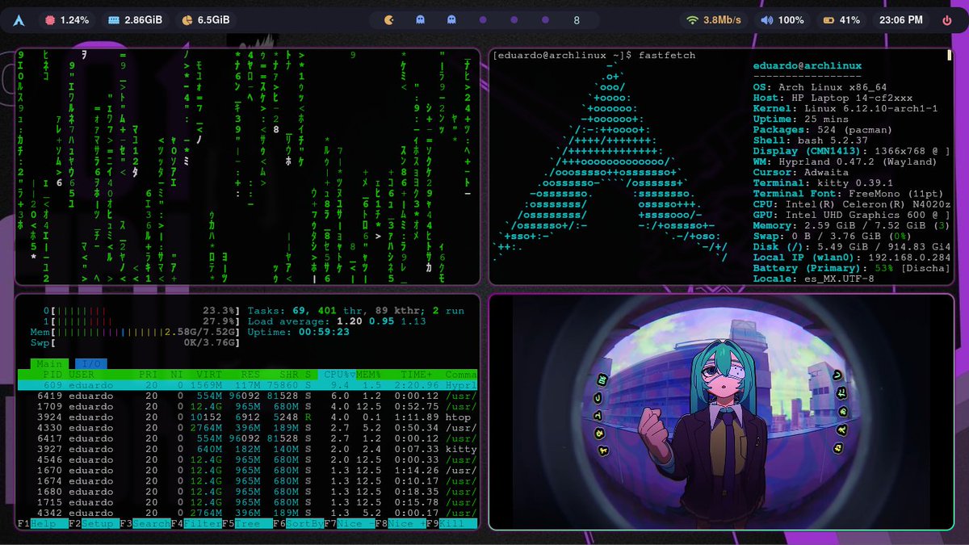The width and height of the screenshot is (969, 545).
Task: Open the F6 SortBy menu in htop
Action: (x=299, y=524)
